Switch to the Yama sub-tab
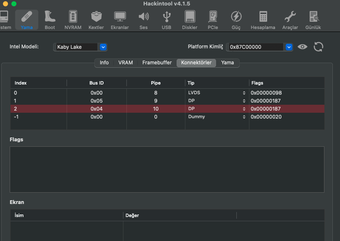This screenshot has height=241, width=340. click(x=228, y=63)
